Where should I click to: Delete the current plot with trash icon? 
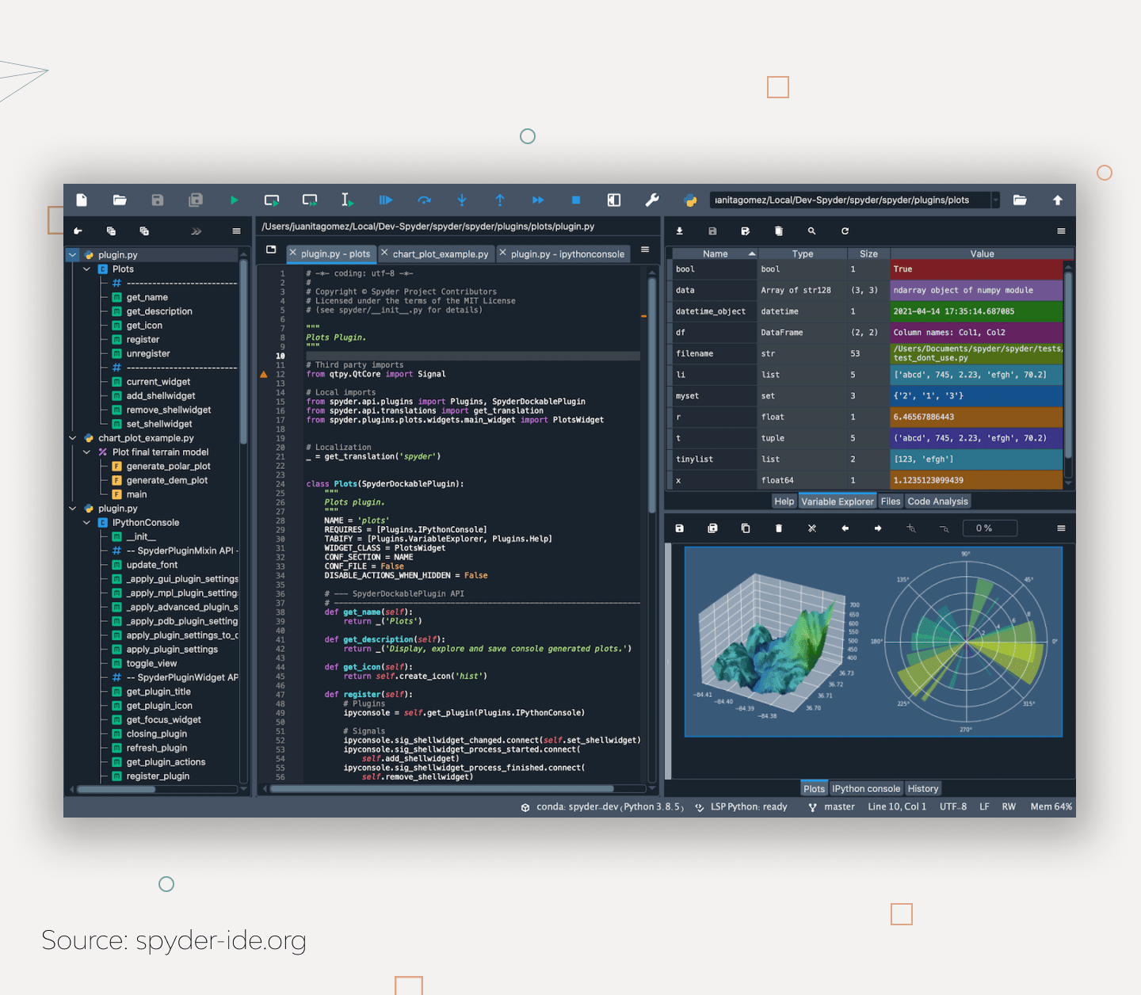click(778, 528)
